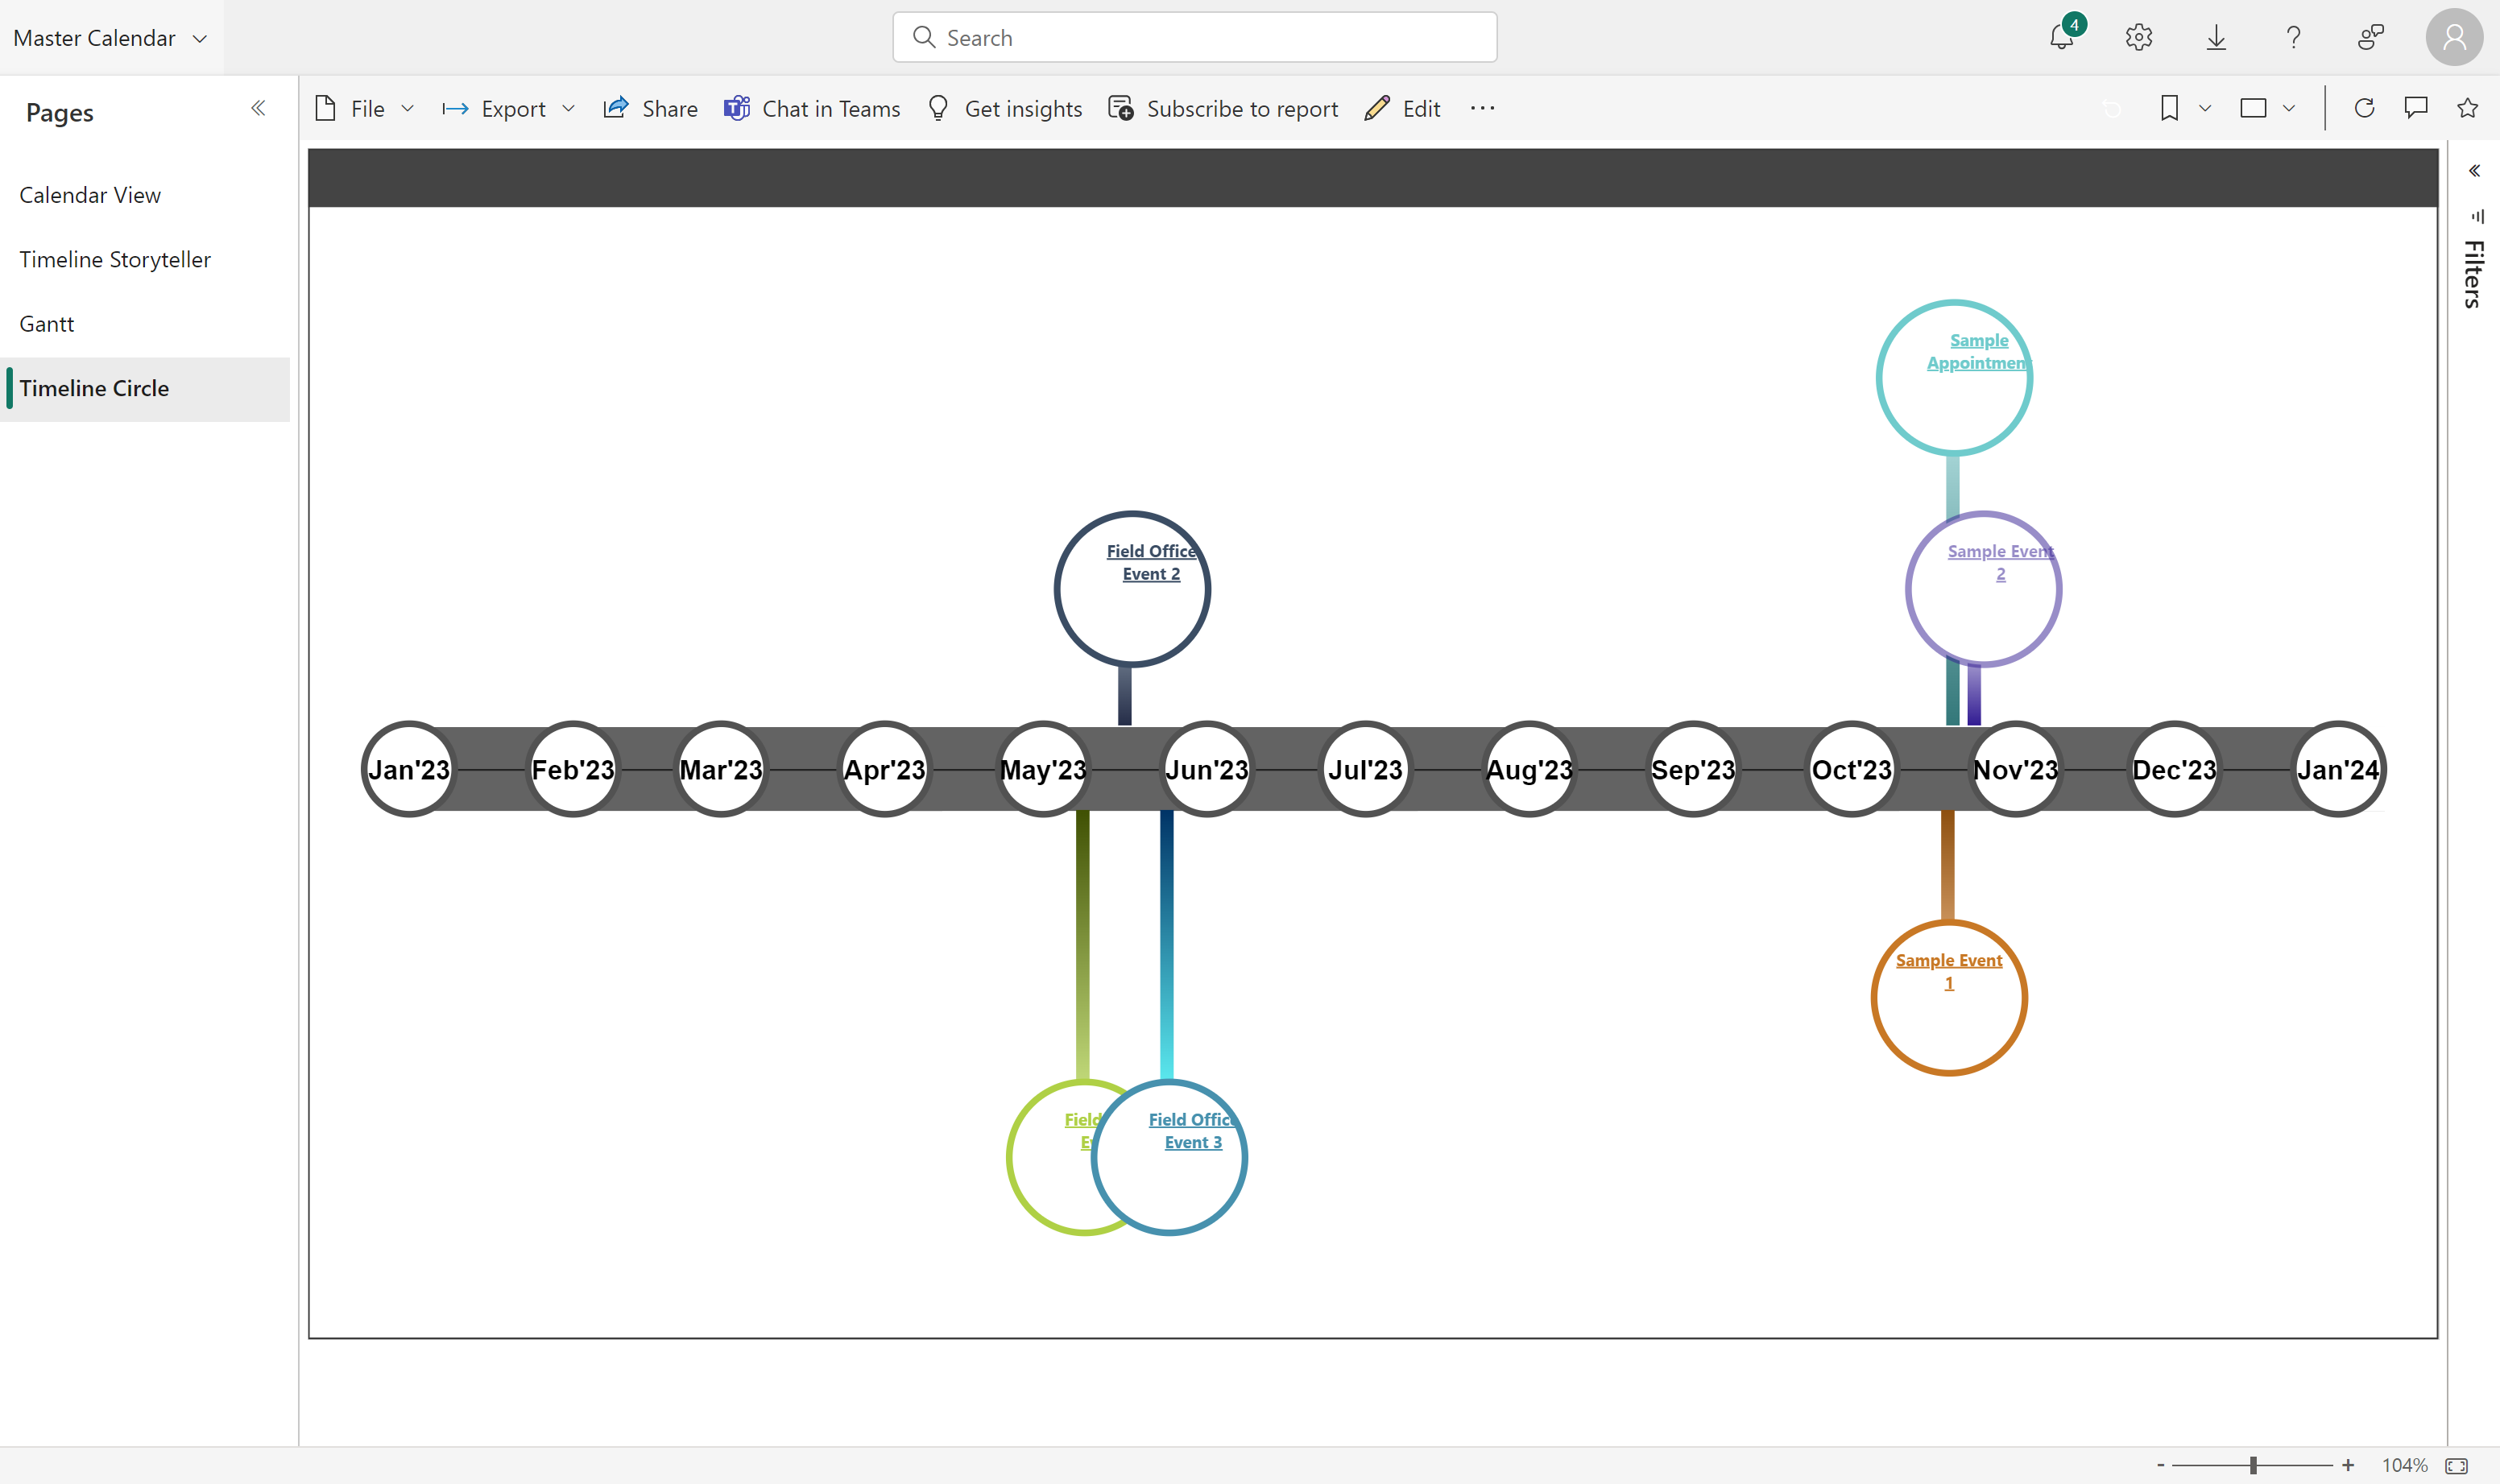Select the Dec'23 timeline marker

pos(2174,769)
